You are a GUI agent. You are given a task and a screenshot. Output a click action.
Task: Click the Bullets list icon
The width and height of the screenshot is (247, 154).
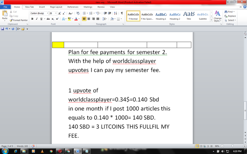(x=84, y=13)
